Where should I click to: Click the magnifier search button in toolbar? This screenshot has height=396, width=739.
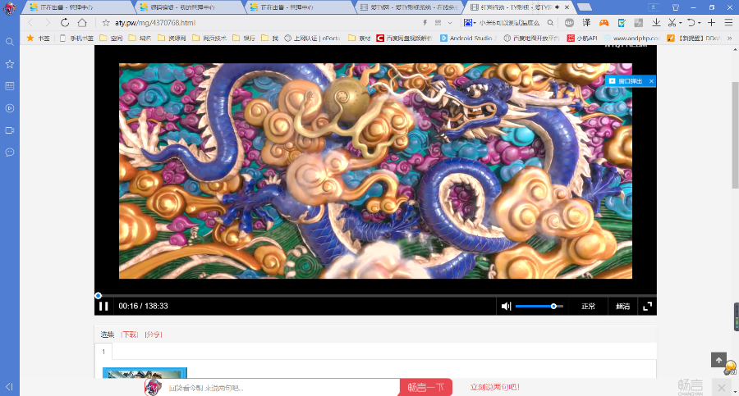point(550,23)
